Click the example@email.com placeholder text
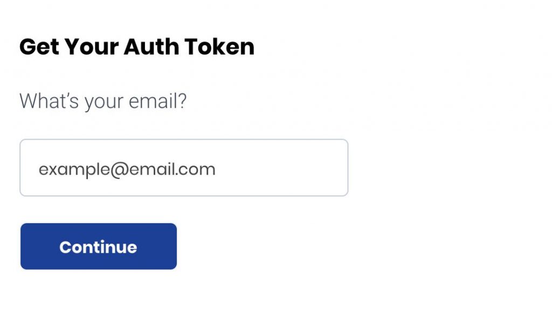Viewport: 552px width, 324px height. pos(127,169)
